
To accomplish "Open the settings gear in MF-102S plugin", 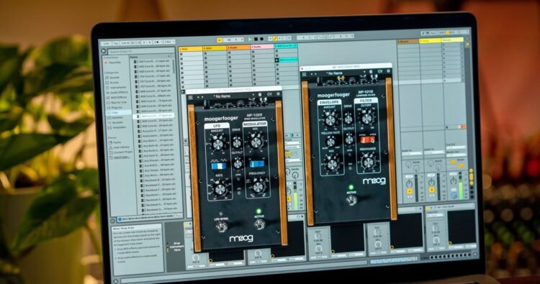I will (278, 93).
